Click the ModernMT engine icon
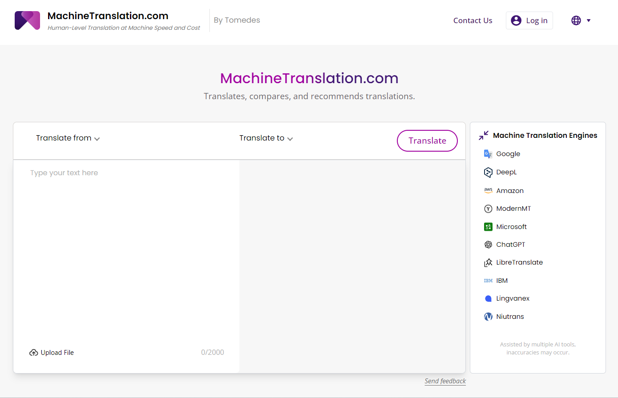 [x=488, y=209]
